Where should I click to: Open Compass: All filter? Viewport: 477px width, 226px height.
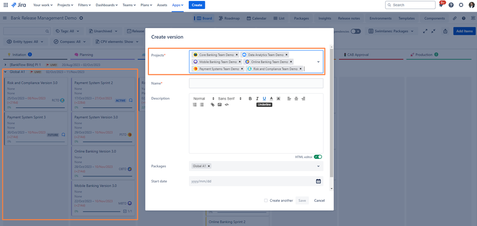(70, 41)
